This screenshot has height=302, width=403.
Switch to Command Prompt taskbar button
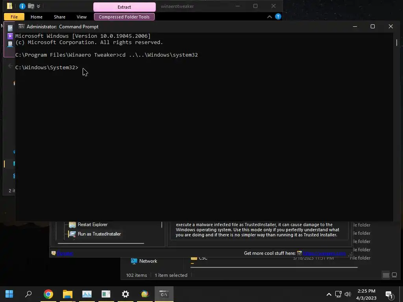pyautogui.click(x=164, y=294)
